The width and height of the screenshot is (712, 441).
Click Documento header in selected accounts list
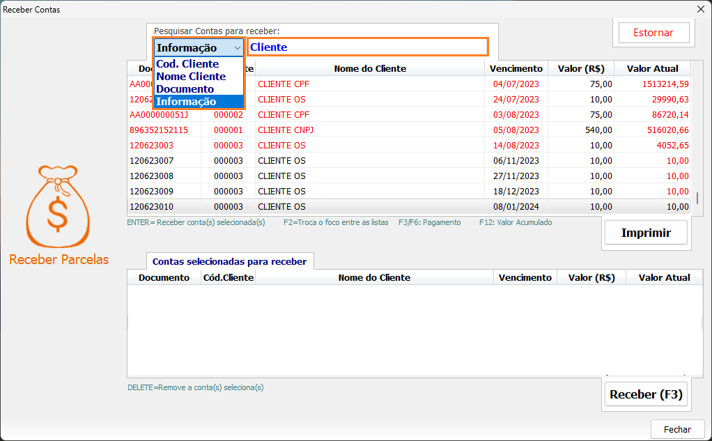pos(164,277)
